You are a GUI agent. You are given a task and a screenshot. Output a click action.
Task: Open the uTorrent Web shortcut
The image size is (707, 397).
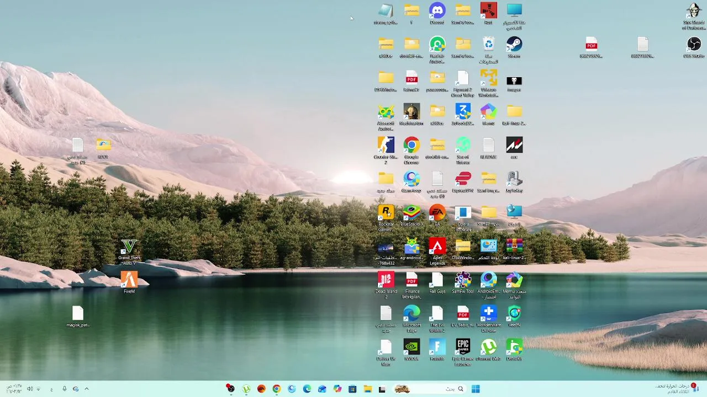click(x=488, y=350)
